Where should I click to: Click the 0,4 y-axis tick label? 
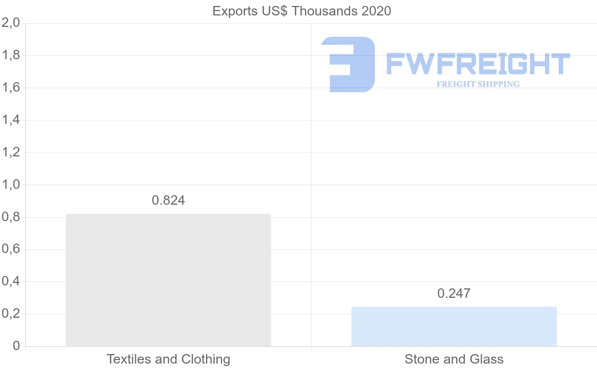point(11,282)
